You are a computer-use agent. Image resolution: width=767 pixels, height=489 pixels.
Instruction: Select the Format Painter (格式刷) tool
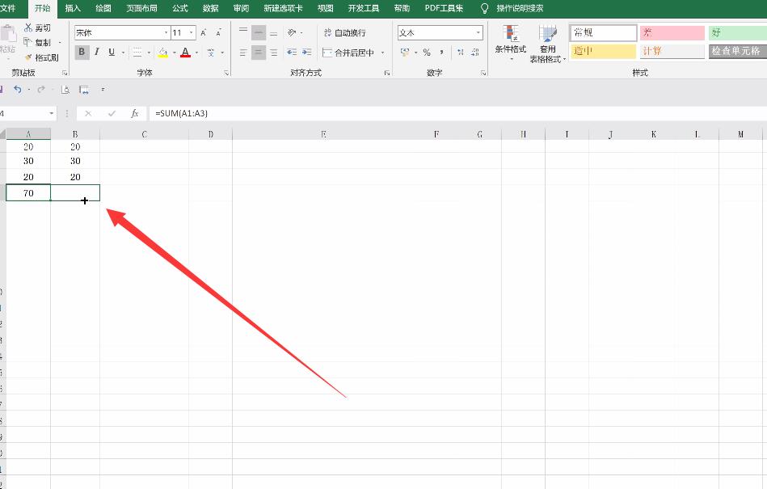tap(41, 57)
